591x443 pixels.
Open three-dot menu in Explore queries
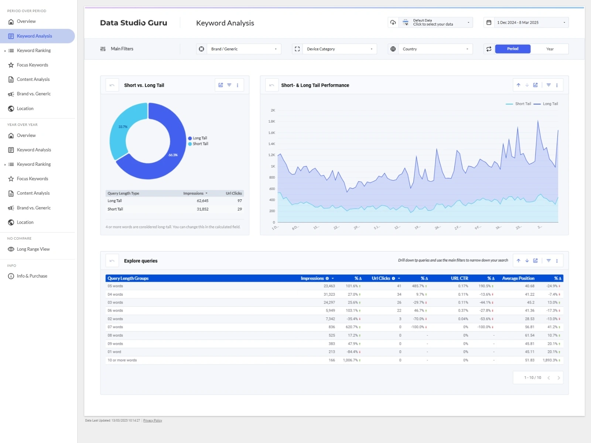(x=557, y=261)
